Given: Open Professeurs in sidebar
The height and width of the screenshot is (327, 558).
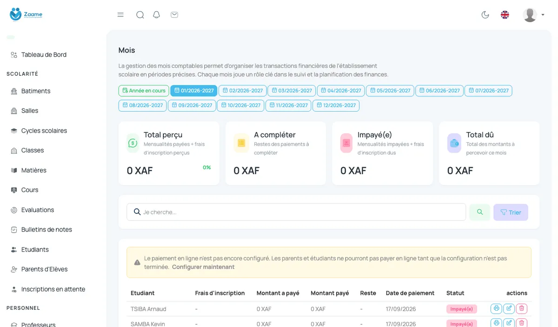Looking at the screenshot, I should (x=38, y=324).
